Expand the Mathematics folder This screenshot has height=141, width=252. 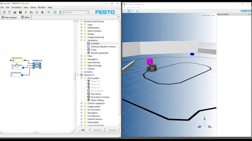(x=82, y=28)
